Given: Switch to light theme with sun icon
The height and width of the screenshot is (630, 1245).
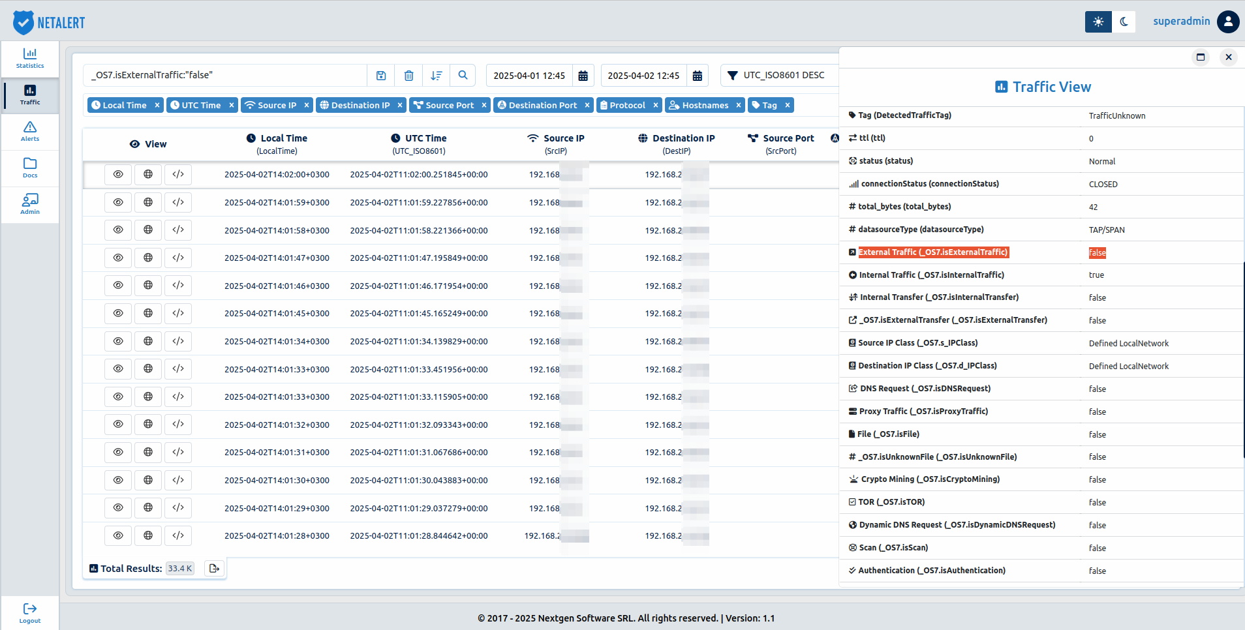Looking at the screenshot, I should click(x=1098, y=22).
